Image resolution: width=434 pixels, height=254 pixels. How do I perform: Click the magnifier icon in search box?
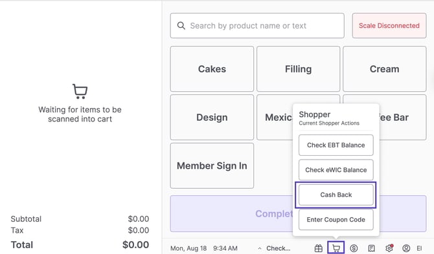[x=181, y=26]
